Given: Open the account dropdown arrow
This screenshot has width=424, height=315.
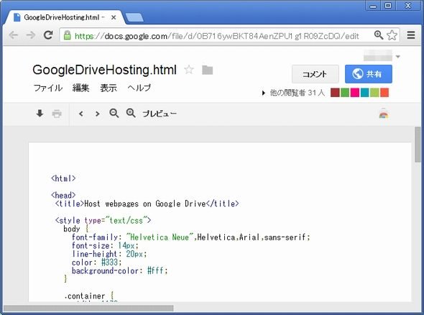Looking at the screenshot, I should [398, 57].
